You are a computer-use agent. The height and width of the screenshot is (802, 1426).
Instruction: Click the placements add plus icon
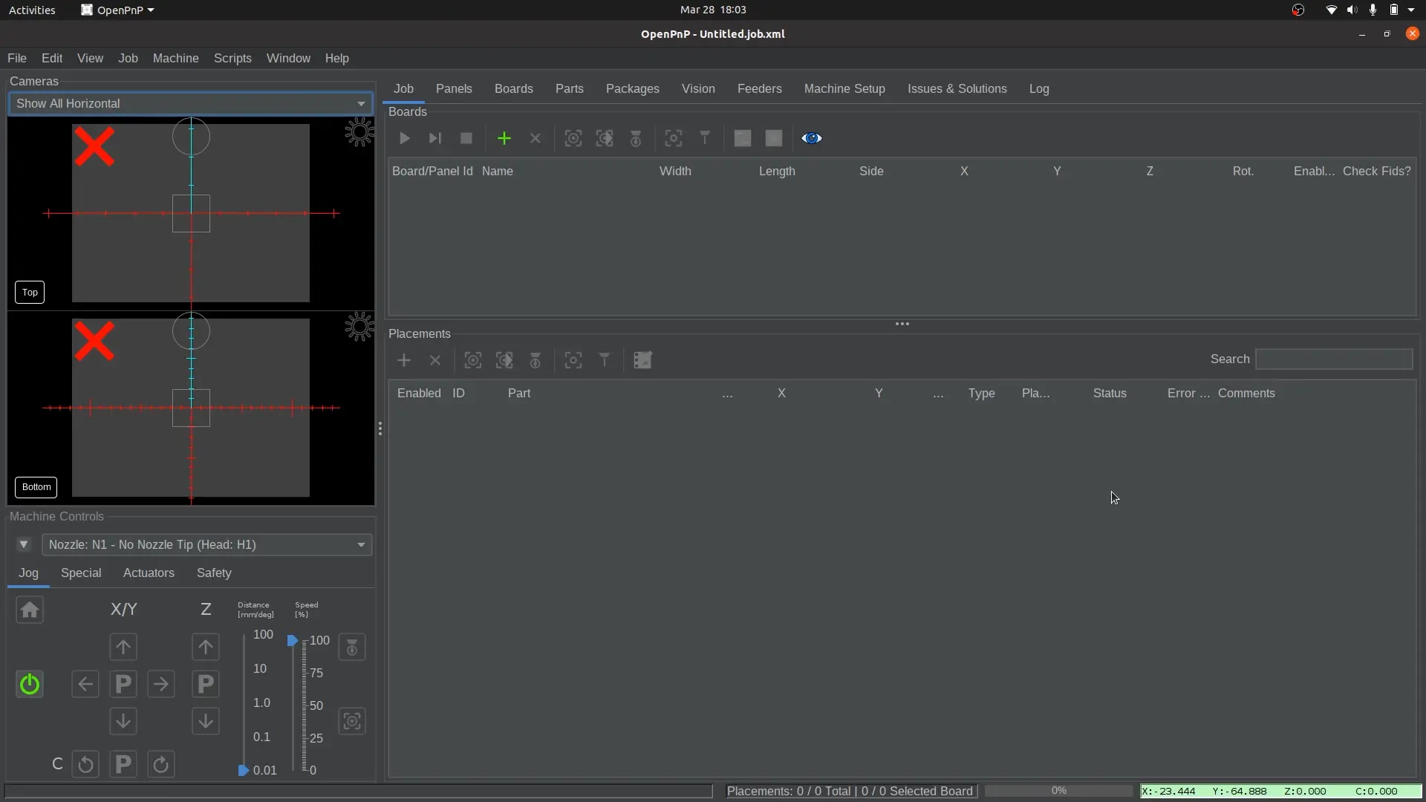(404, 360)
